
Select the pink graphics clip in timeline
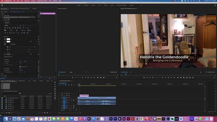tap(84, 96)
